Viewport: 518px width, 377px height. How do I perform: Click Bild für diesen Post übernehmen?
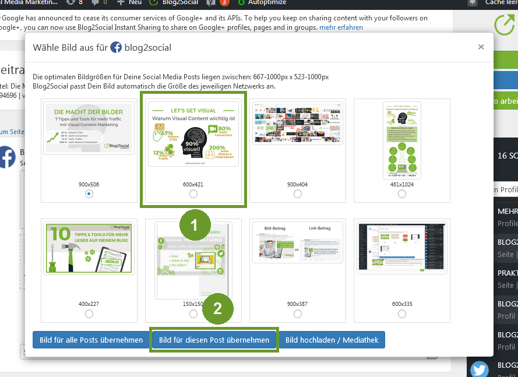[214, 340]
